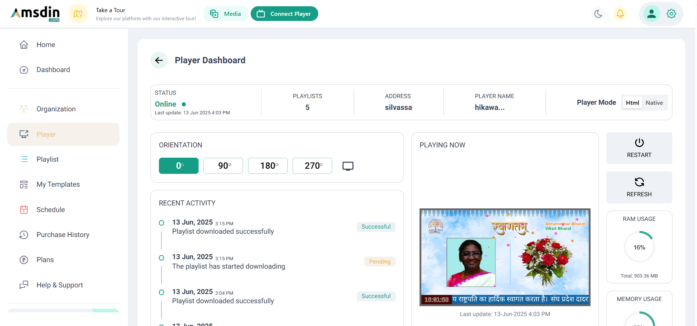Open the Take a Tour map icon
697x326 pixels.
(78, 14)
